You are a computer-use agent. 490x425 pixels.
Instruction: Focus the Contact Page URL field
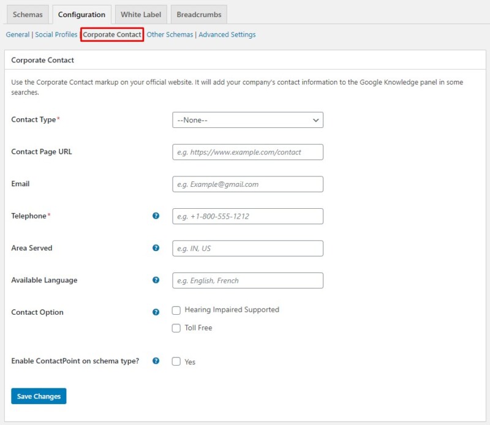point(247,152)
